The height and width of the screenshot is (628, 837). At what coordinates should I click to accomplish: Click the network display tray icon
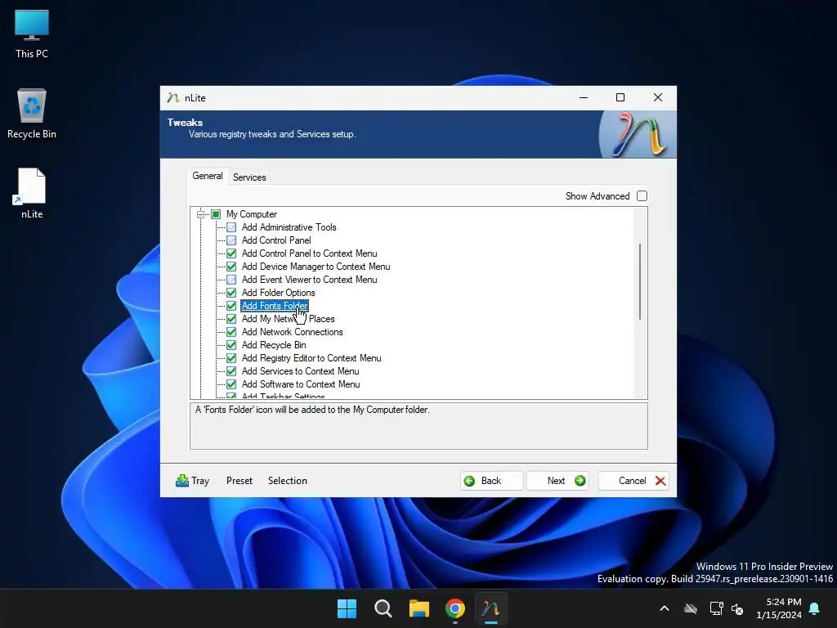pyautogui.click(x=716, y=608)
